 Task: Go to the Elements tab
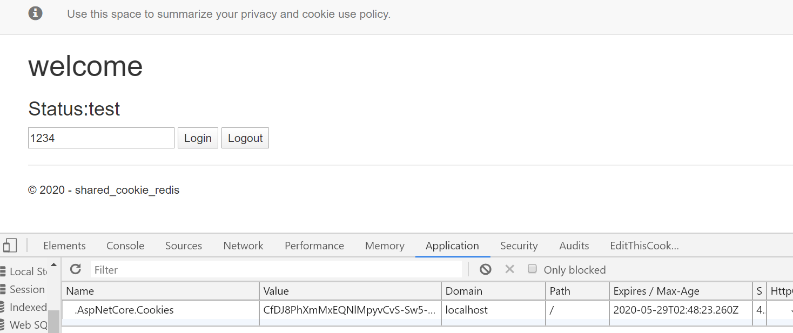64,246
